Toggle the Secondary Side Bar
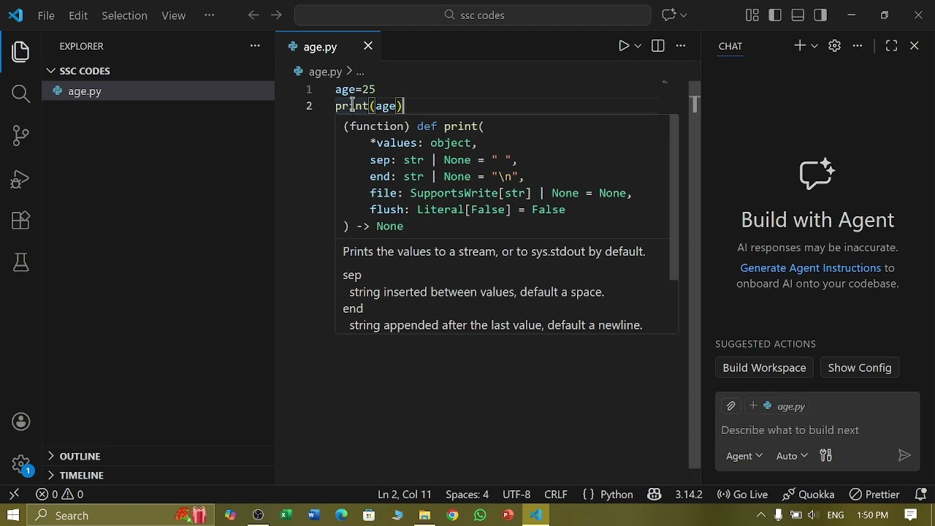The height and width of the screenshot is (526, 935). pos(820,15)
